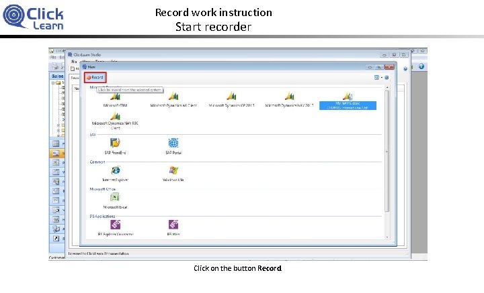Screen dimensions: 484x293
Task: Collapse the Sales tree root node
Action: 53,82
